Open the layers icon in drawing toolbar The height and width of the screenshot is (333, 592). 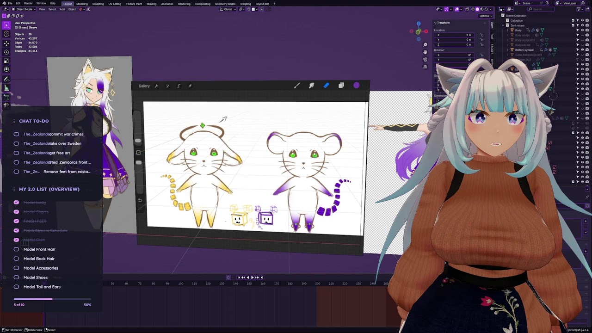pyautogui.click(x=341, y=86)
